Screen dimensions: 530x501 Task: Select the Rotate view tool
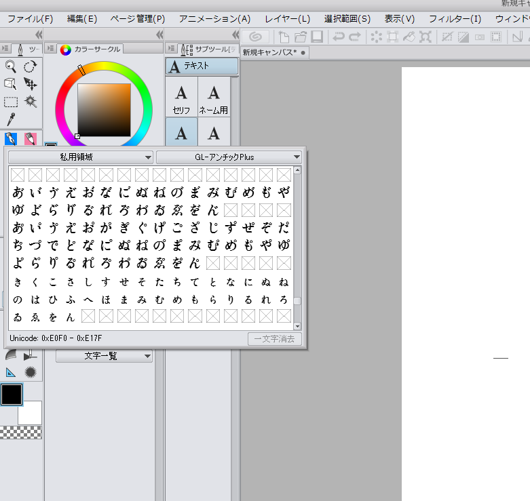pyautogui.click(x=31, y=66)
